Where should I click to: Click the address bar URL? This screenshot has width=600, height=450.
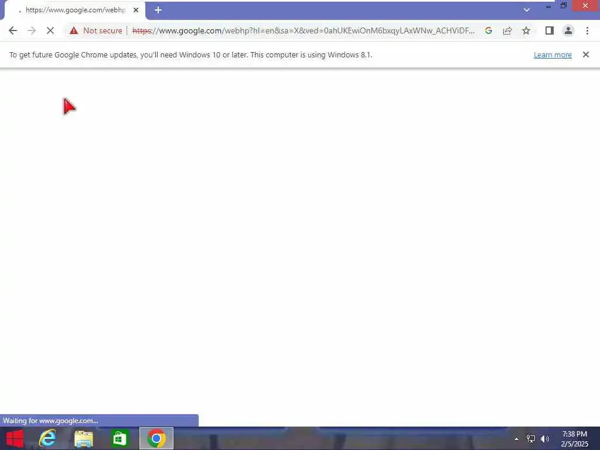coord(304,30)
